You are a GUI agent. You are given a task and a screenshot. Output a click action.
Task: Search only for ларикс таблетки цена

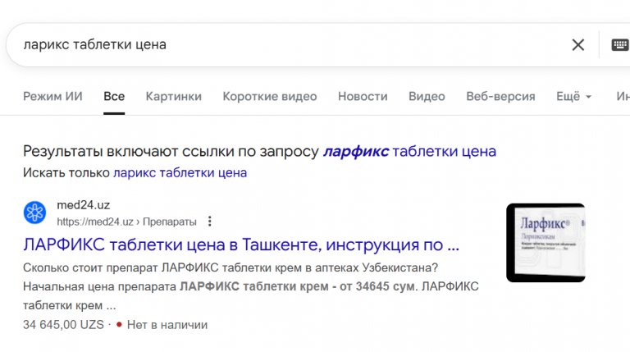(x=180, y=173)
